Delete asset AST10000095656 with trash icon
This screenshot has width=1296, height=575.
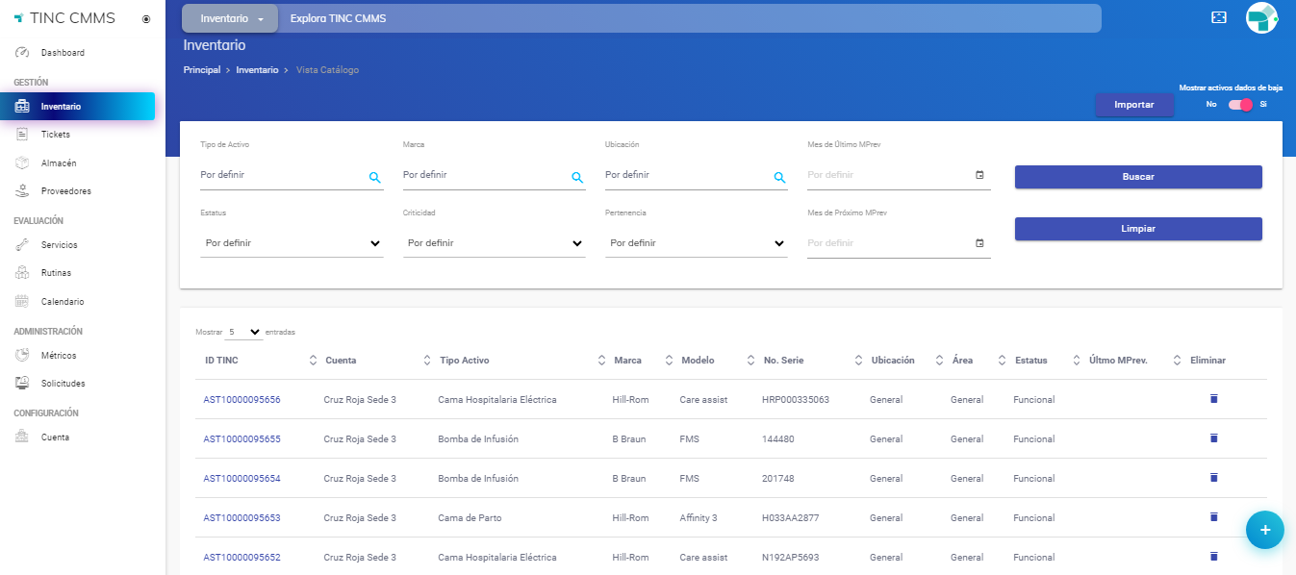(1213, 398)
